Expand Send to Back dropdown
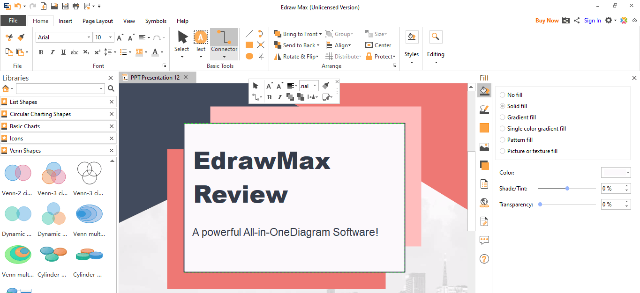Screen dimensions: 640x293 (x=318, y=45)
